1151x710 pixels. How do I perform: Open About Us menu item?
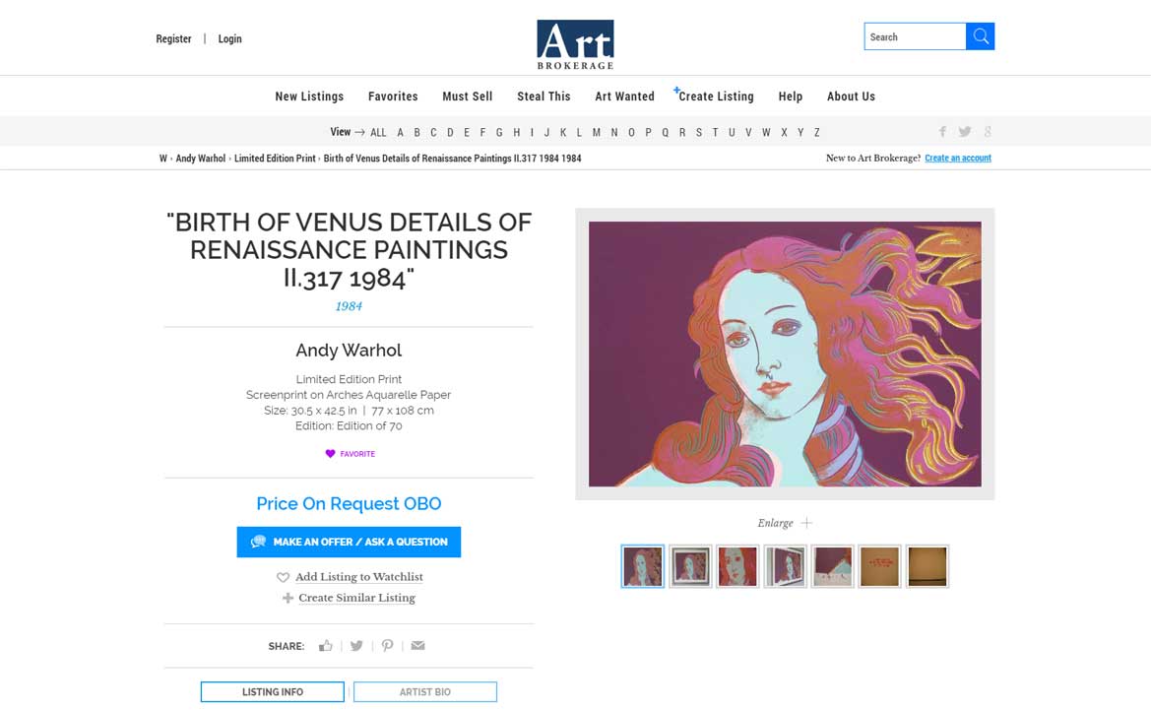(x=851, y=97)
